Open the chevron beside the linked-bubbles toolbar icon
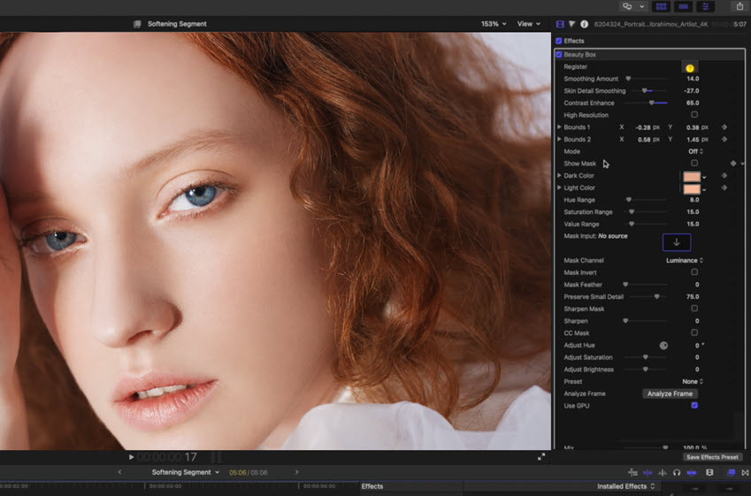The width and height of the screenshot is (751, 496). [642, 6]
